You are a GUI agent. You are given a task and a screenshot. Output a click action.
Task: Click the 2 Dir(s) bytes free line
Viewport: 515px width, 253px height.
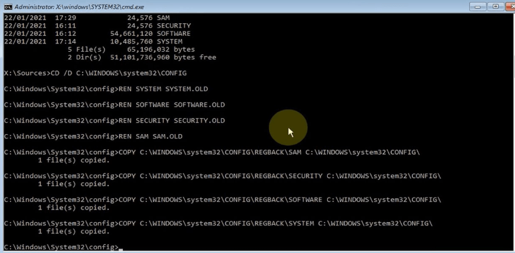coord(141,57)
